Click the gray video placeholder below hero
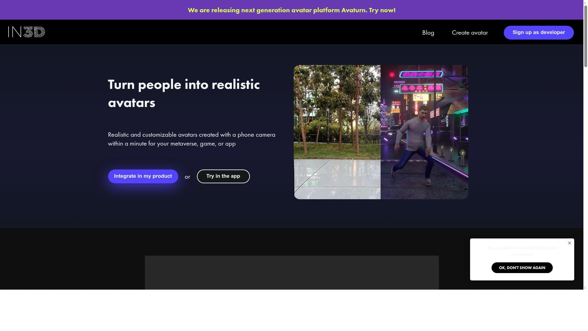This screenshot has height=331, width=588. 291,272
